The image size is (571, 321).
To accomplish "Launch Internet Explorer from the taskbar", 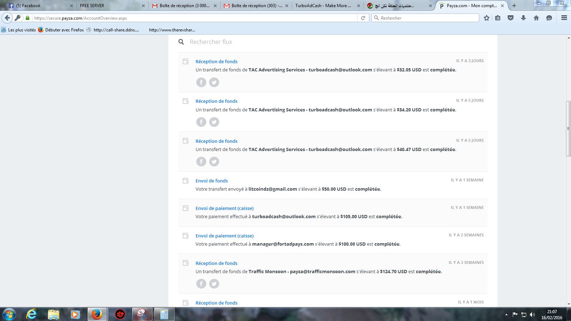I will click(31, 314).
